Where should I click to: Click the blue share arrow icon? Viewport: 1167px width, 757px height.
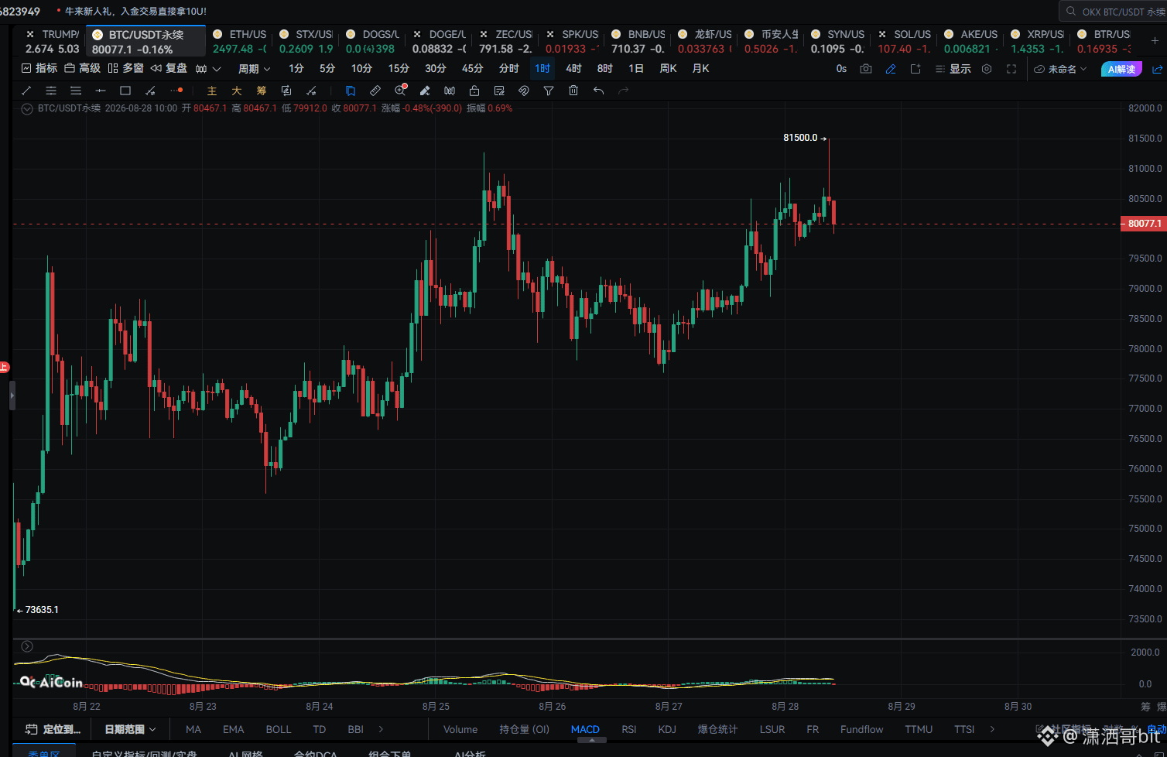pyautogui.click(x=1158, y=69)
